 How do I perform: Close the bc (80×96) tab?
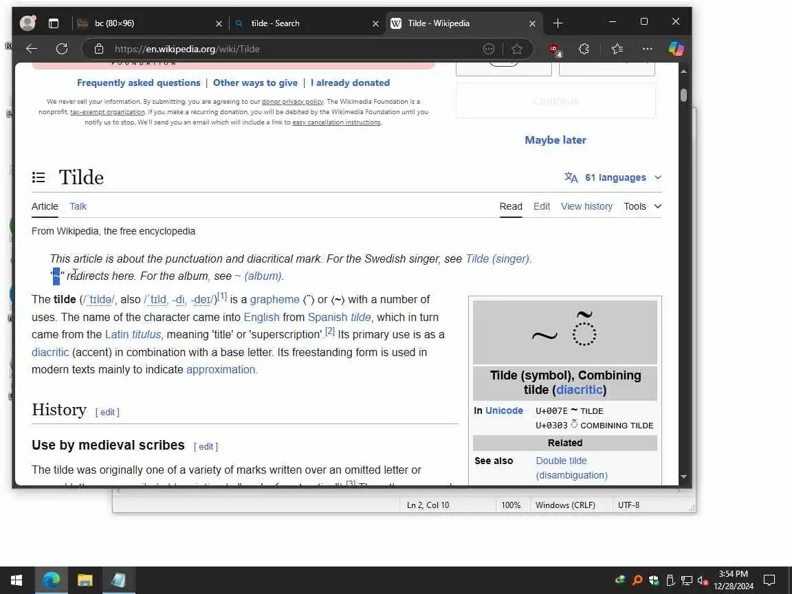tap(219, 23)
